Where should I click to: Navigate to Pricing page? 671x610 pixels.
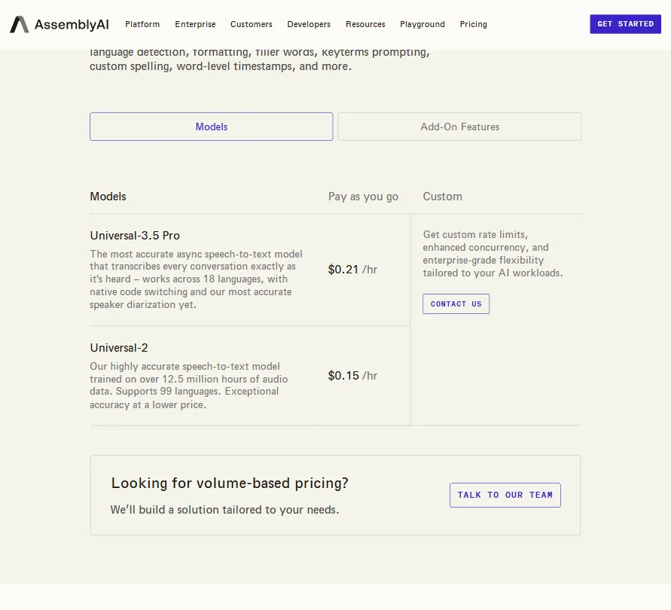point(473,24)
